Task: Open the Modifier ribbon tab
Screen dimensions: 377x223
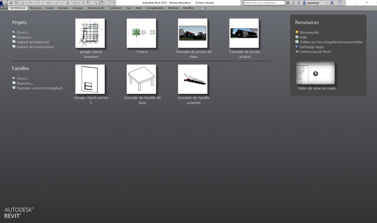Action: click(188, 8)
